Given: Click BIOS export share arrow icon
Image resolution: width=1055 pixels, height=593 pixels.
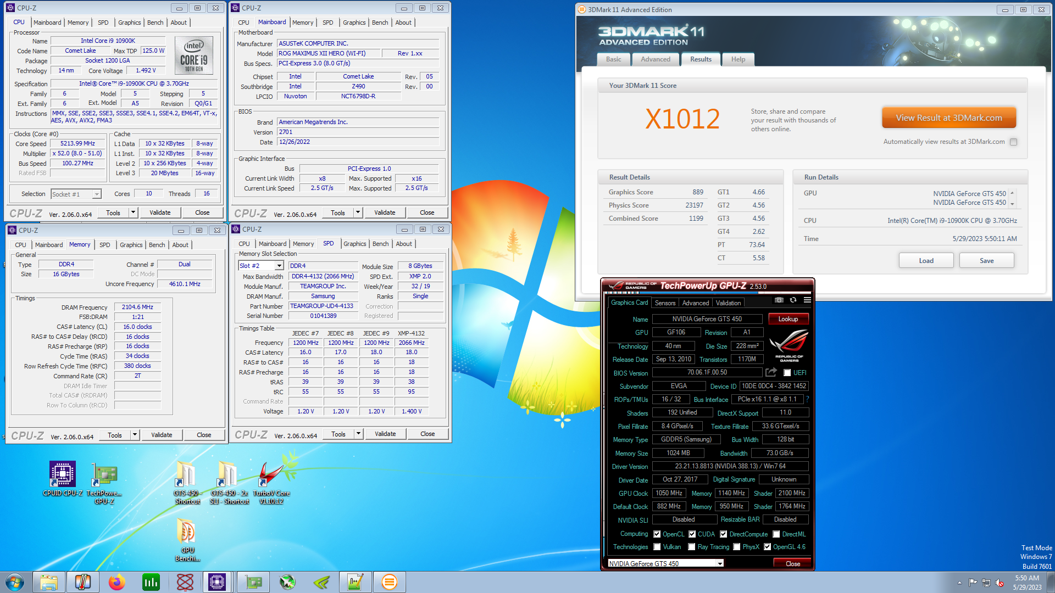Looking at the screenshot, I should point(771,372).
